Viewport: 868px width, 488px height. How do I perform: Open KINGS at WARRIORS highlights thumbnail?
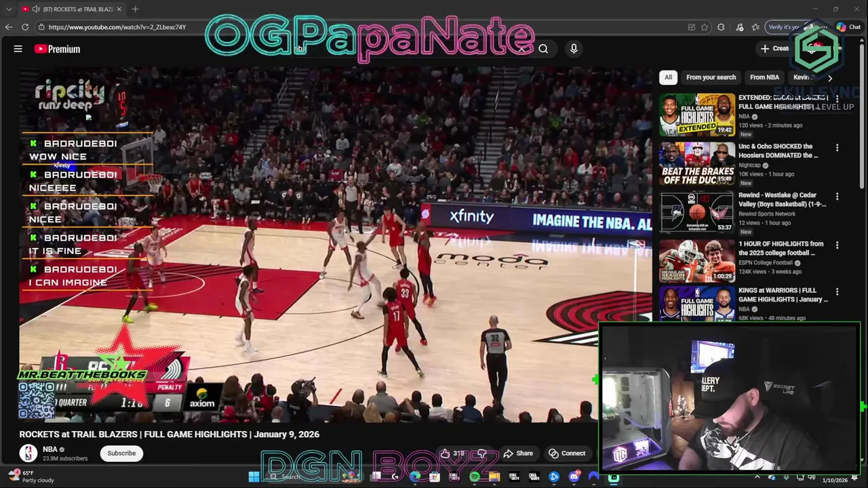coord(697,304)
